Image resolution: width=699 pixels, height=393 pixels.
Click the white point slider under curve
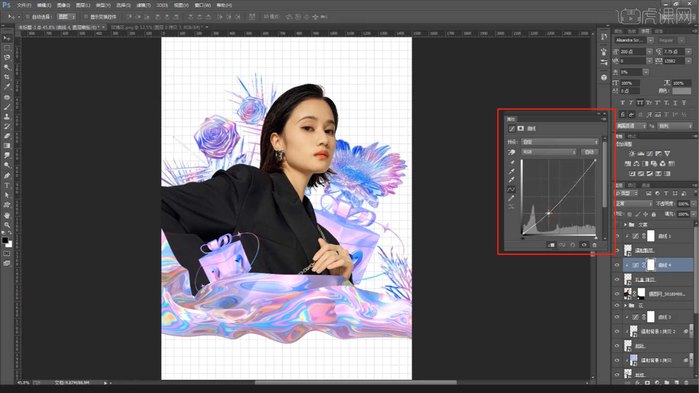point(596,238)
